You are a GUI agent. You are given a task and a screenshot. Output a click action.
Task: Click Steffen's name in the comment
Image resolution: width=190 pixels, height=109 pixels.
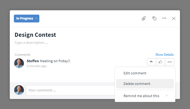pos(33,61)
